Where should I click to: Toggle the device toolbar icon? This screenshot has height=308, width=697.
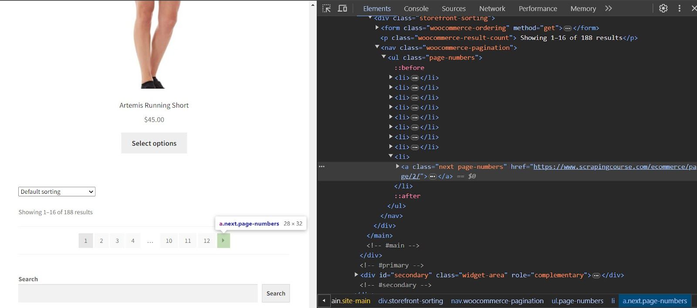(x=342, y=8)
